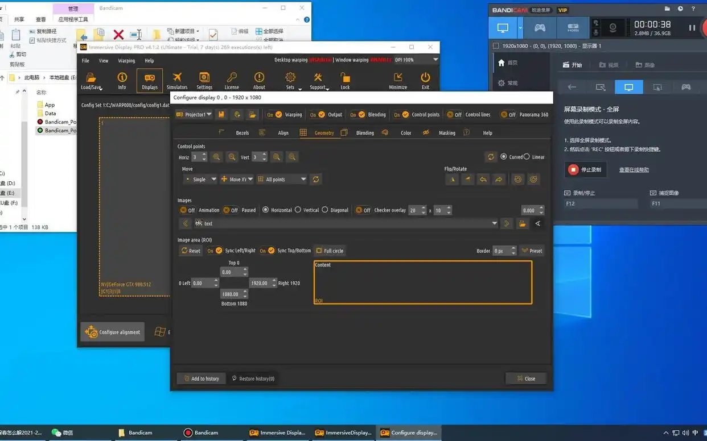Switch to the Bezels tab

[242, 132]
